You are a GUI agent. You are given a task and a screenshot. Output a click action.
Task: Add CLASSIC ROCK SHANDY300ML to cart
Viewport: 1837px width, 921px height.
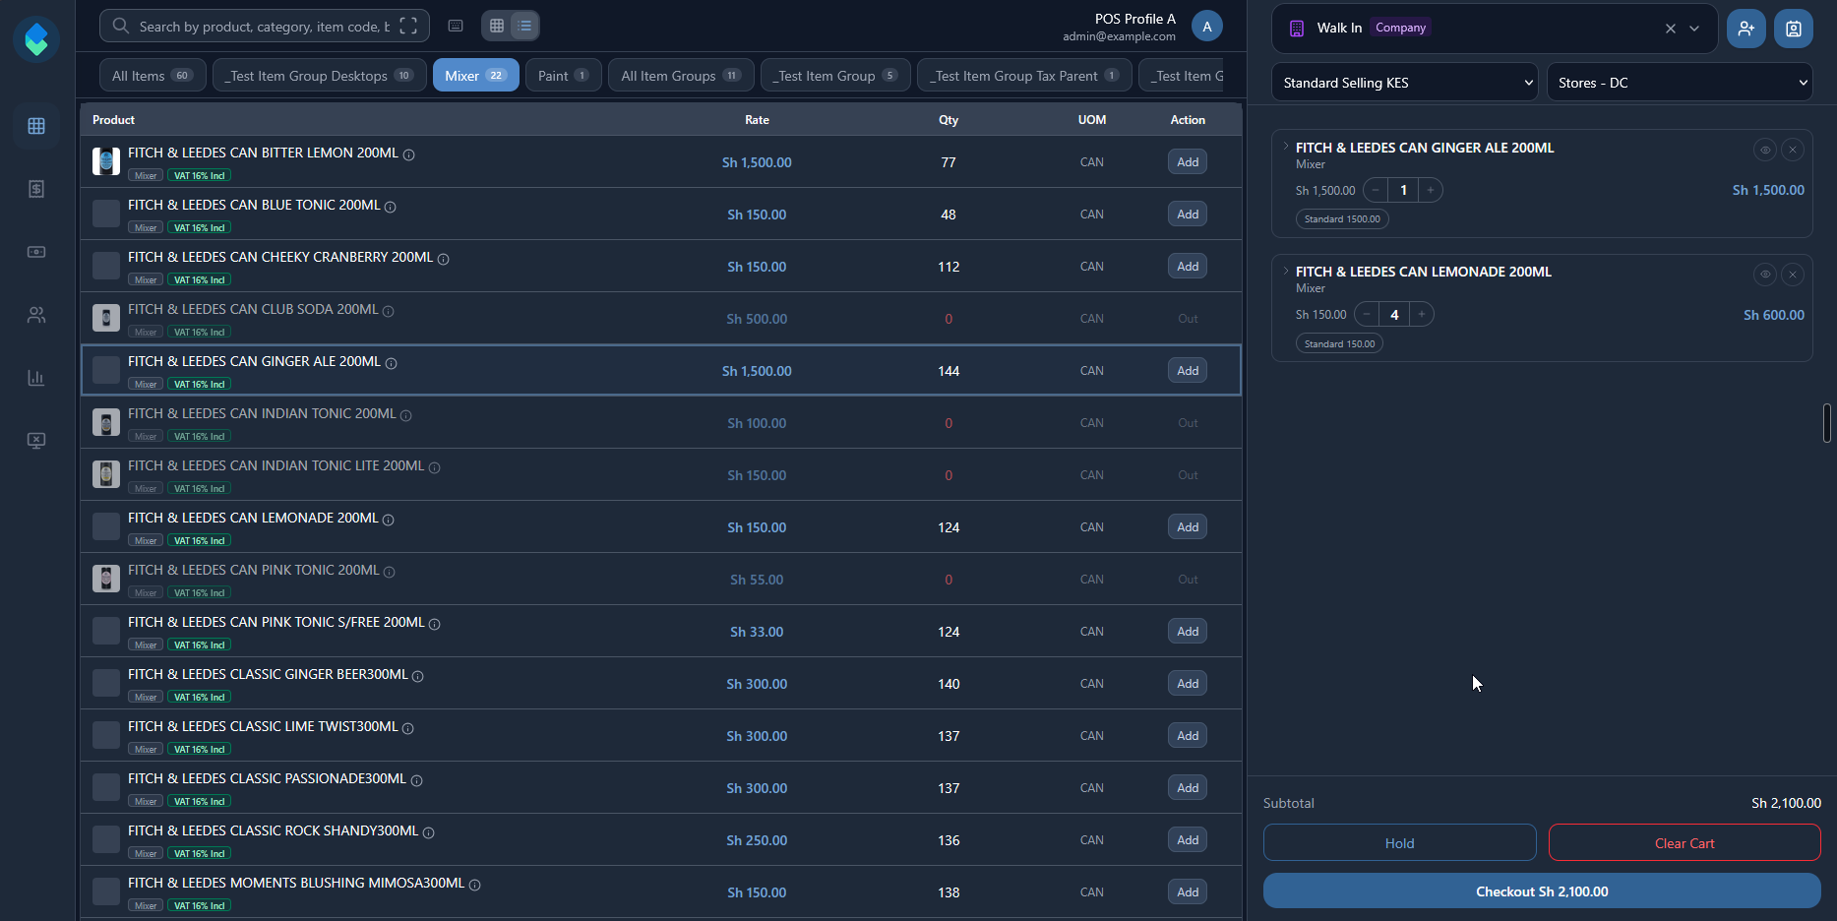click(x=1188, y=840)
